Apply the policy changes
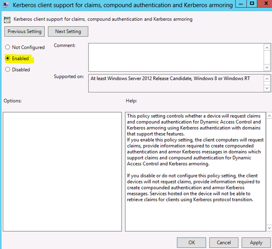The height and width of the screenshot is (249, 272). pyautogui.click(x=256, y=242)
